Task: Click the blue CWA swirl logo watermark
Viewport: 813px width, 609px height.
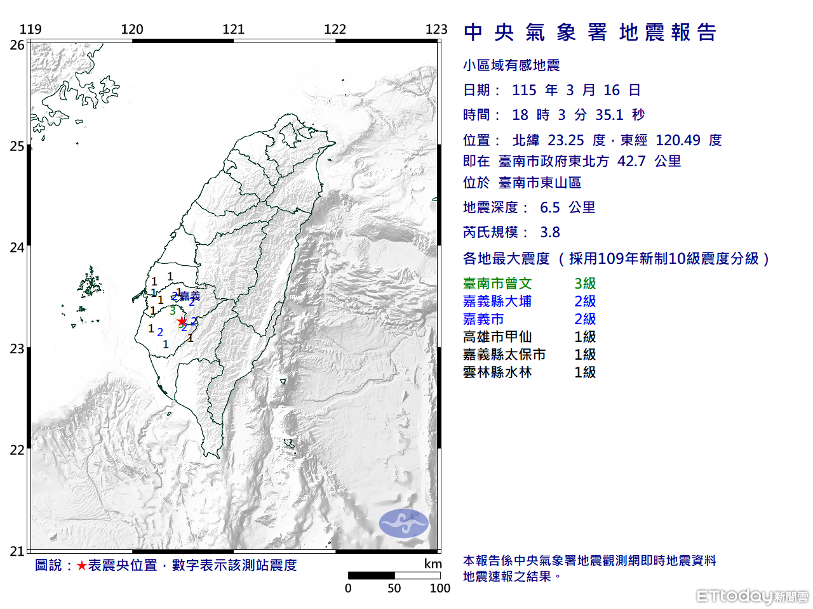Action: pos(405,521)
